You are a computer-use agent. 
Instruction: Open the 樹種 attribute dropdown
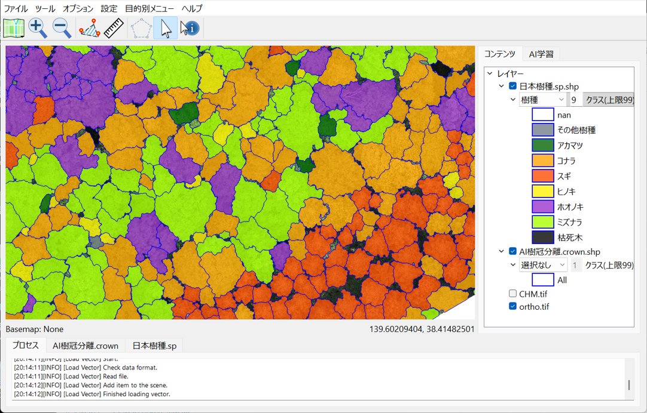pos(542,100)
